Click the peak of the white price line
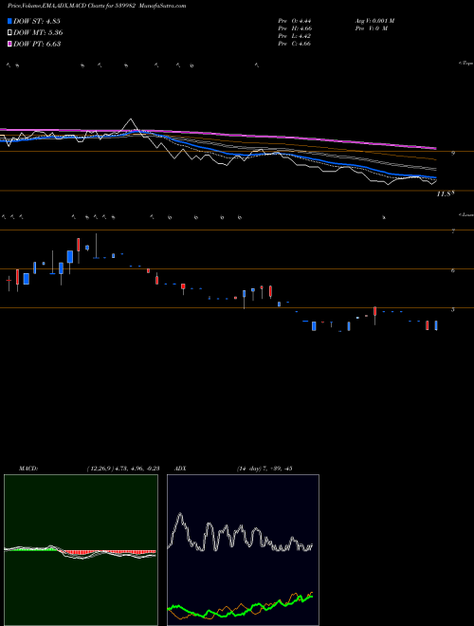 point(131,120)
